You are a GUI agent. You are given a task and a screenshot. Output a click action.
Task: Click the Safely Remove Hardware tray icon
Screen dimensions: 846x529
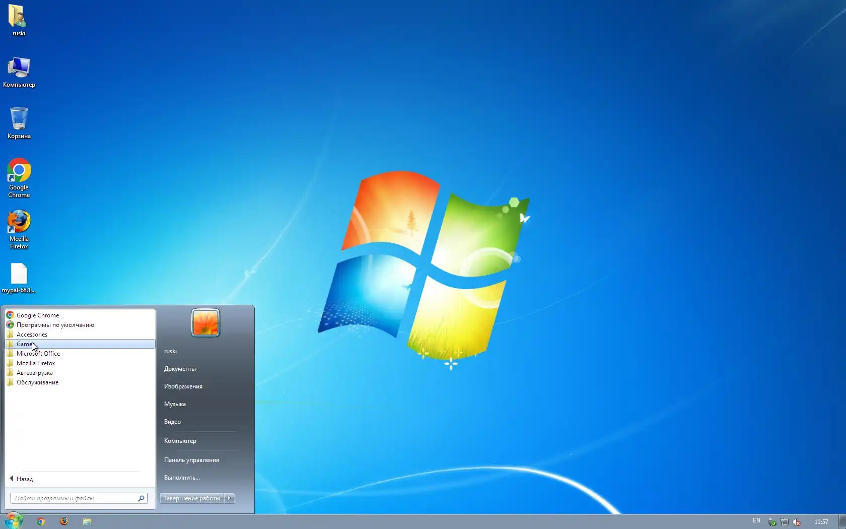coord(772,522)
